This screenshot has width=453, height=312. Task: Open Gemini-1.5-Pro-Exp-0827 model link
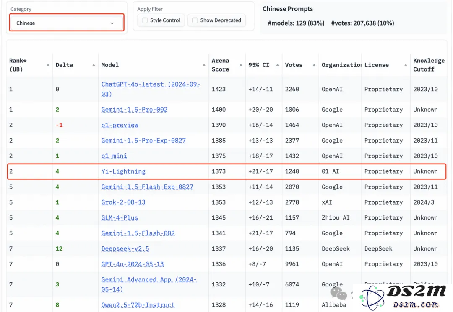pos(143,141)
